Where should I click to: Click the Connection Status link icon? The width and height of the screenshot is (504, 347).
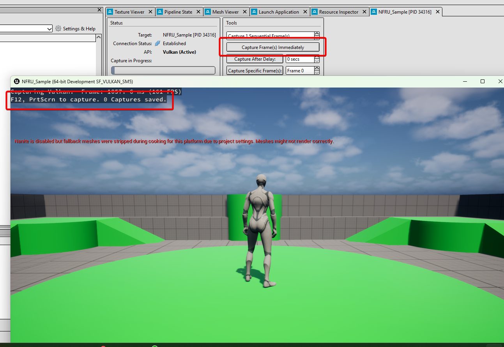(157, 44)
